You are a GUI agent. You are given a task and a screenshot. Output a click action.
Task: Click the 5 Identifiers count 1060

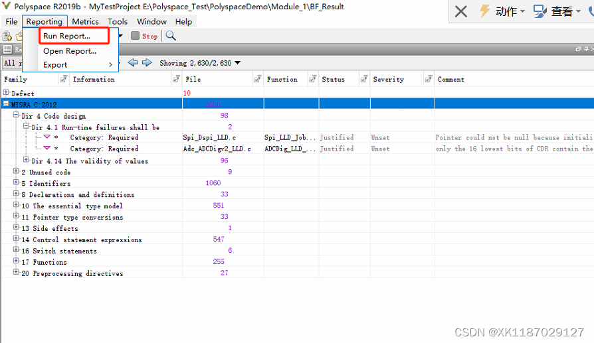pyautogui.click(x=213, y=182)
